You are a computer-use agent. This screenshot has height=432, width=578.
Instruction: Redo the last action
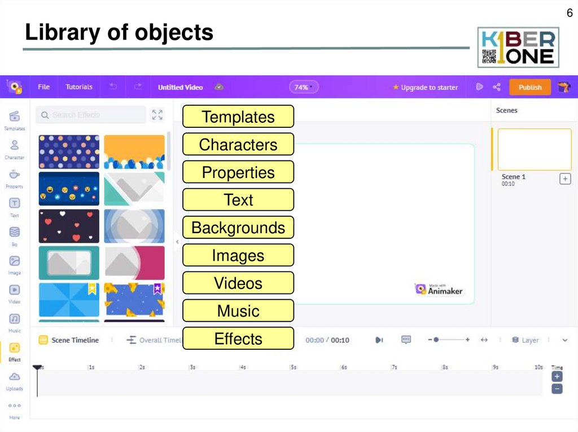tap(138, 87)
